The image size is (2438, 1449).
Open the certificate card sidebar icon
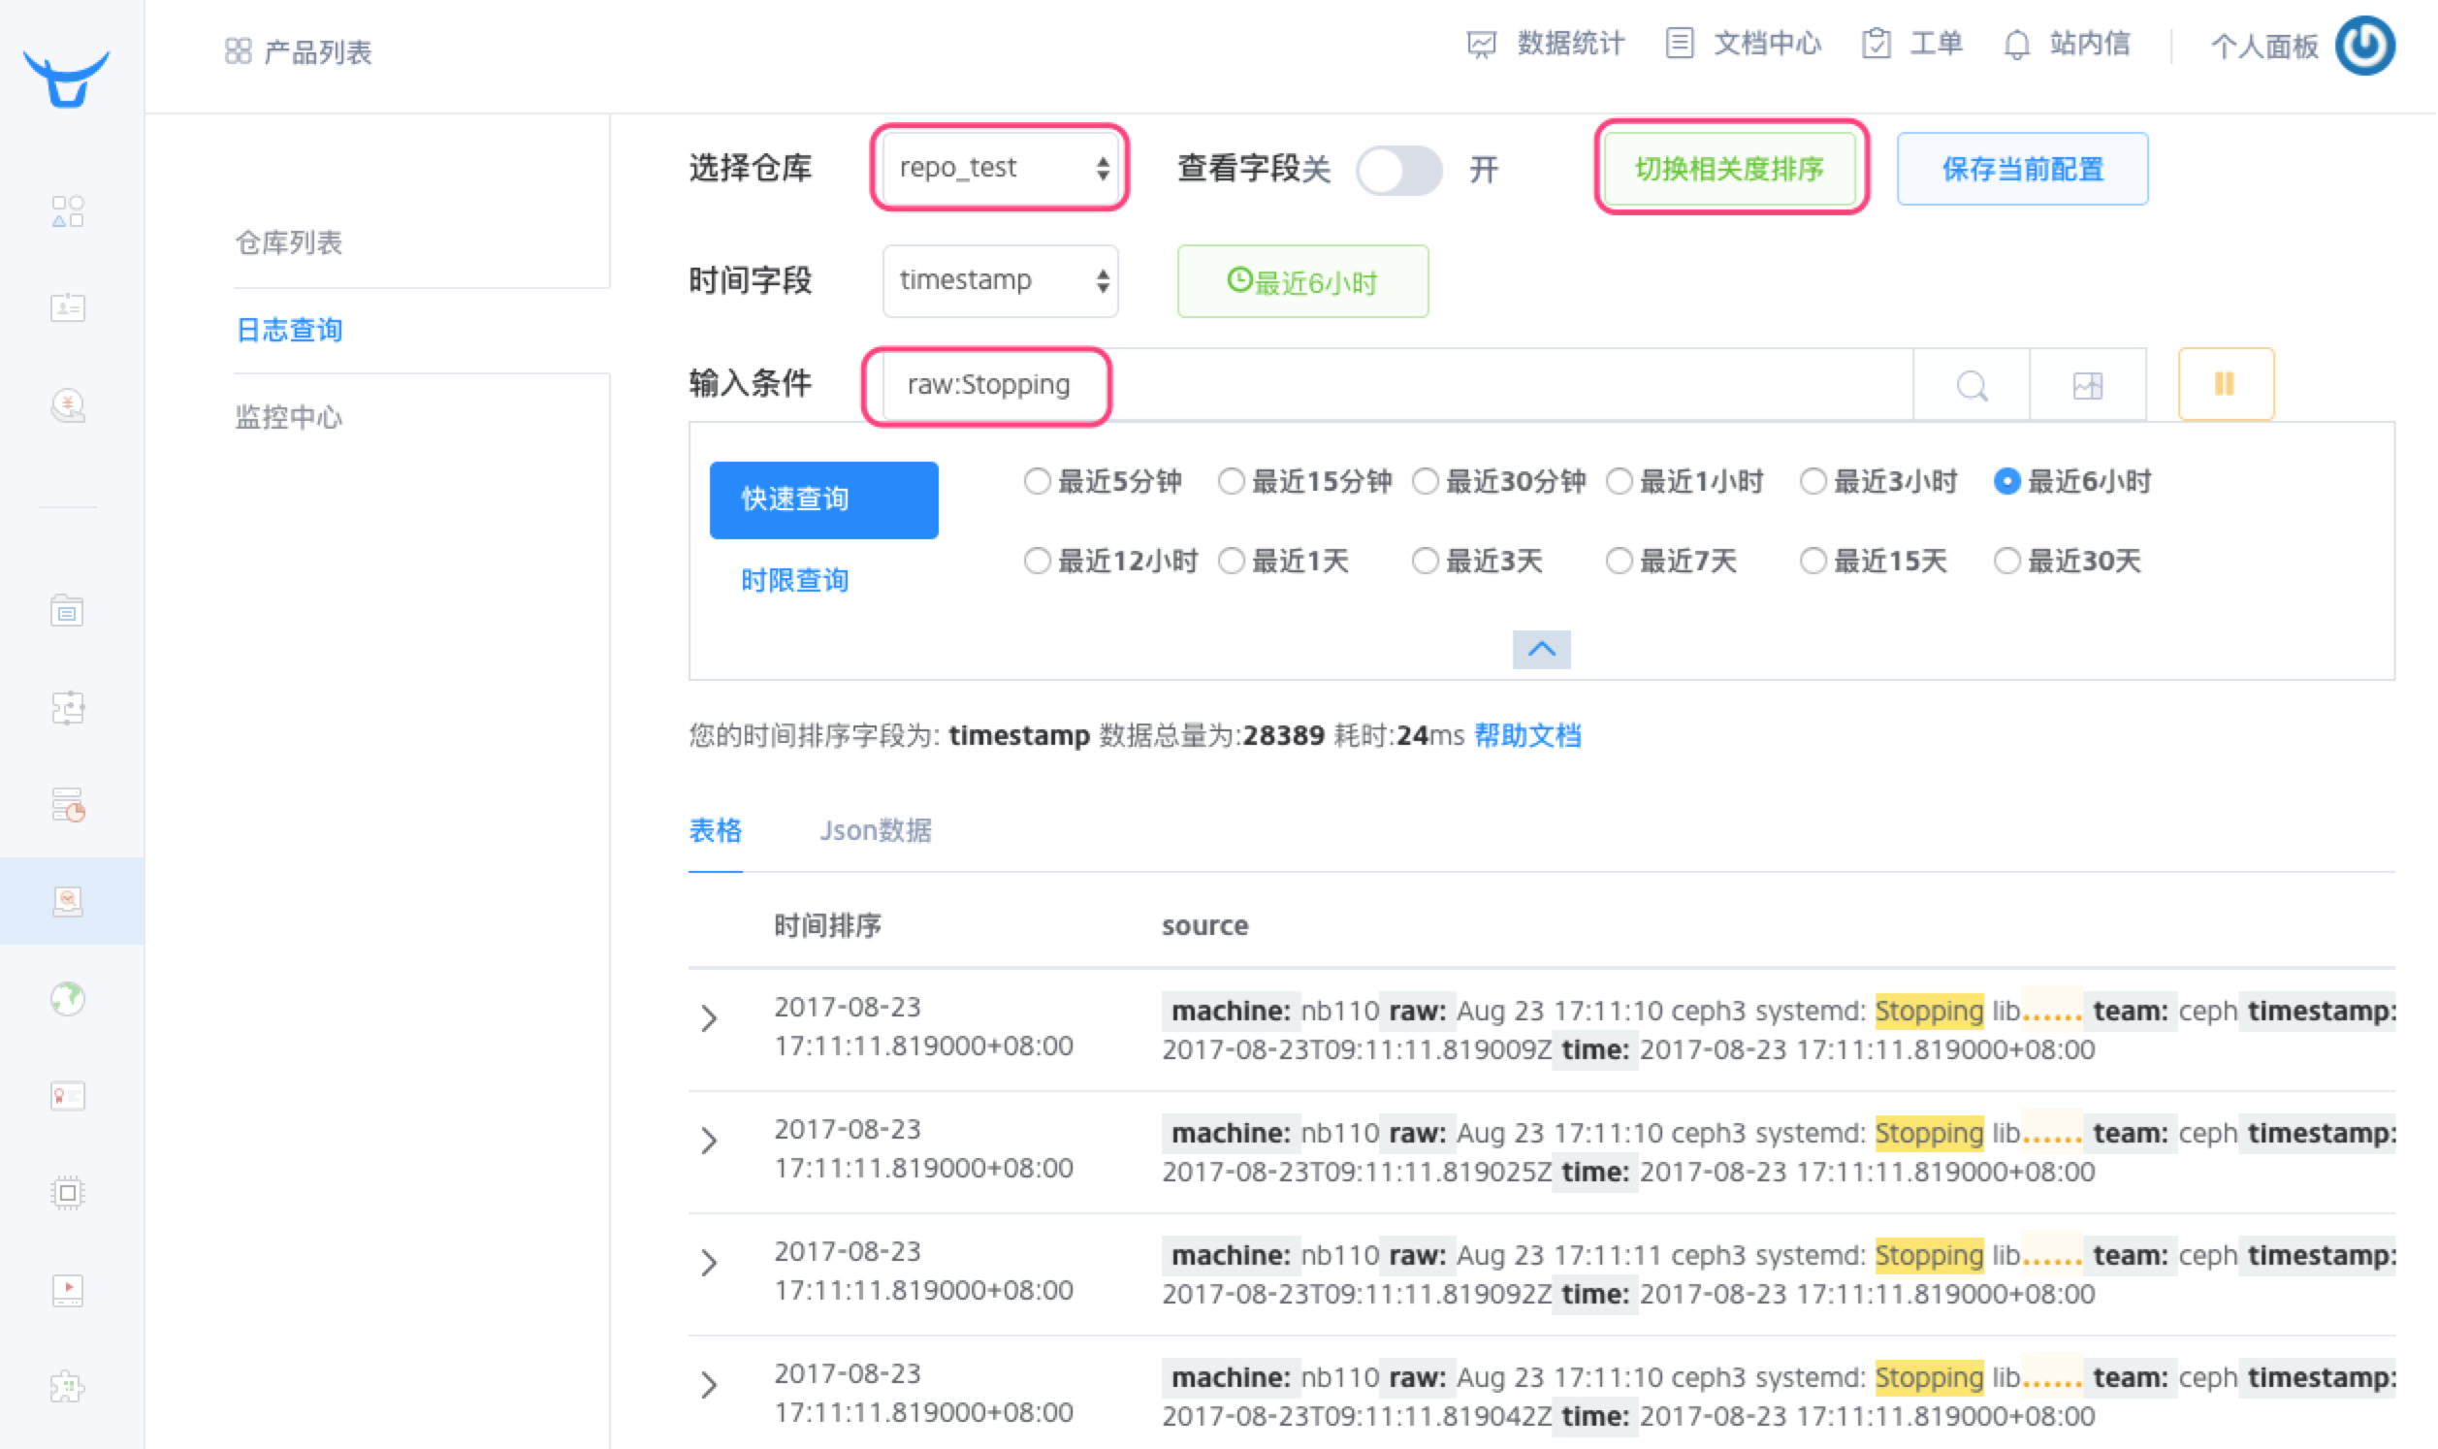coord(67,1096)
